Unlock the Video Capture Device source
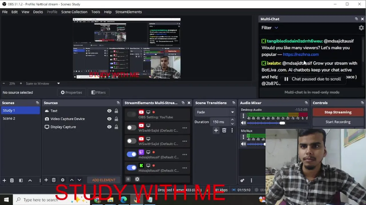 coord(116,119)
